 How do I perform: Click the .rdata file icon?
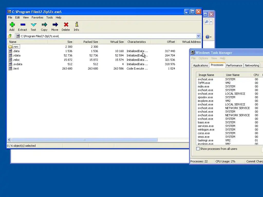(10, 55)
